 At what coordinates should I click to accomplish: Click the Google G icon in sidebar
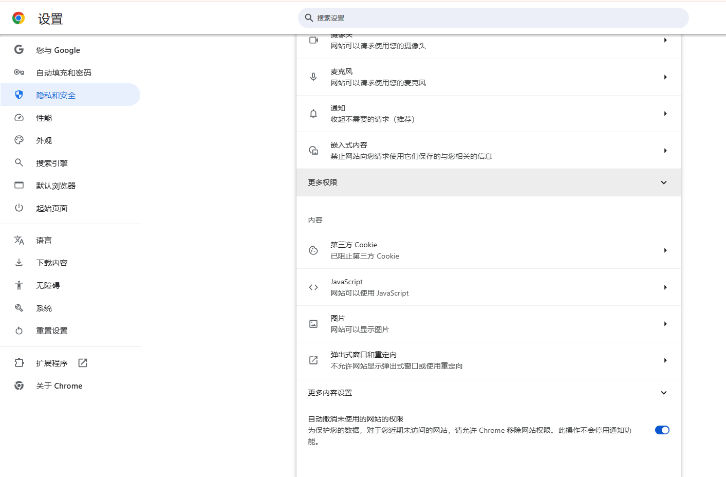coord(19,49)
